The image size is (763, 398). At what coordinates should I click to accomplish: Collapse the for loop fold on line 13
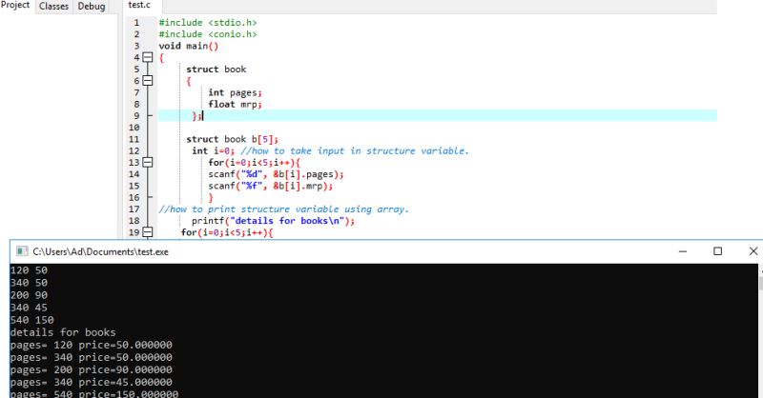point(148,162)
